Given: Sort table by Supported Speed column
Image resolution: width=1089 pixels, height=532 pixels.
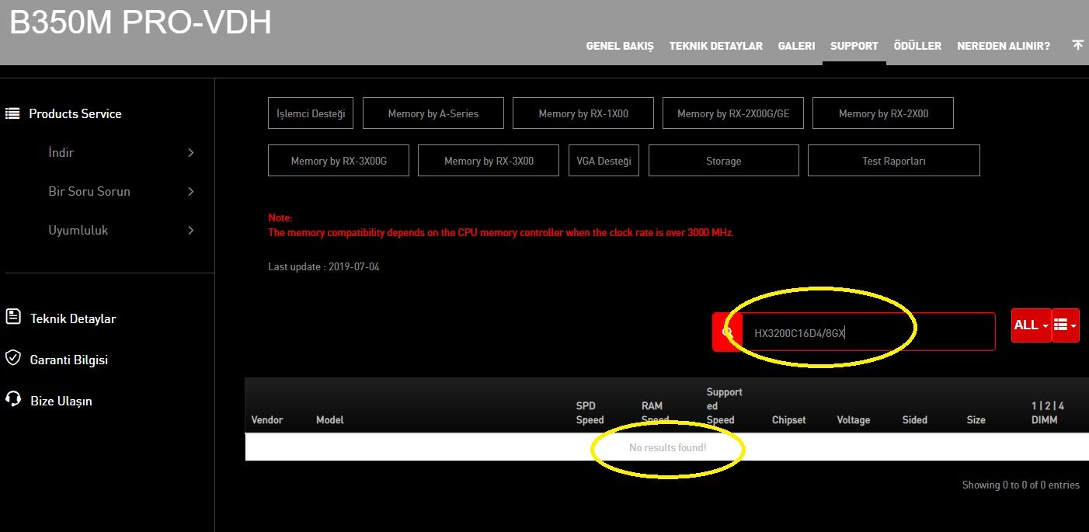Looking at the screenshot, I should point(725,406).
